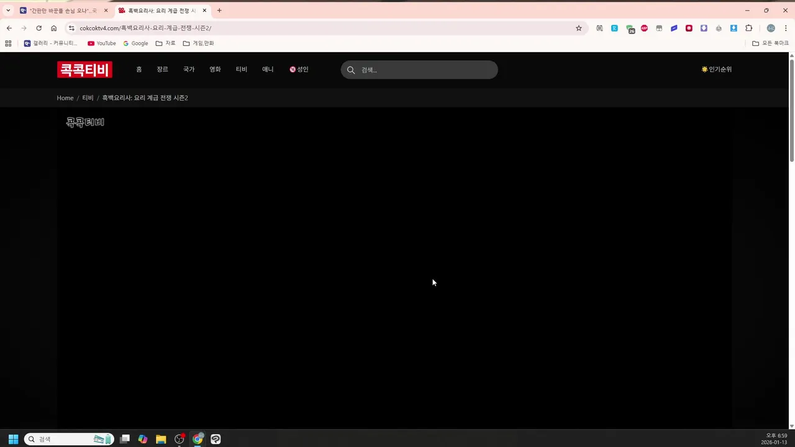Open the 갤러리 - 커뮤니티 bookmark

50,43
